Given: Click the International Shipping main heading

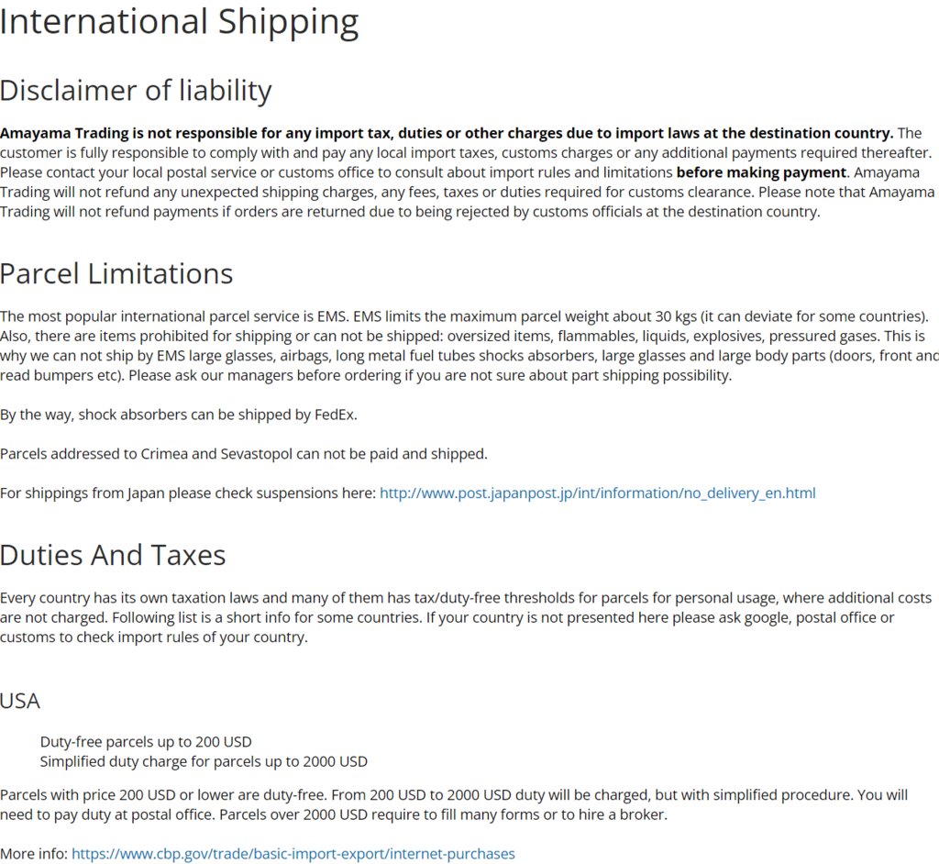Looking at the screenshot, I should pos(179,22).
